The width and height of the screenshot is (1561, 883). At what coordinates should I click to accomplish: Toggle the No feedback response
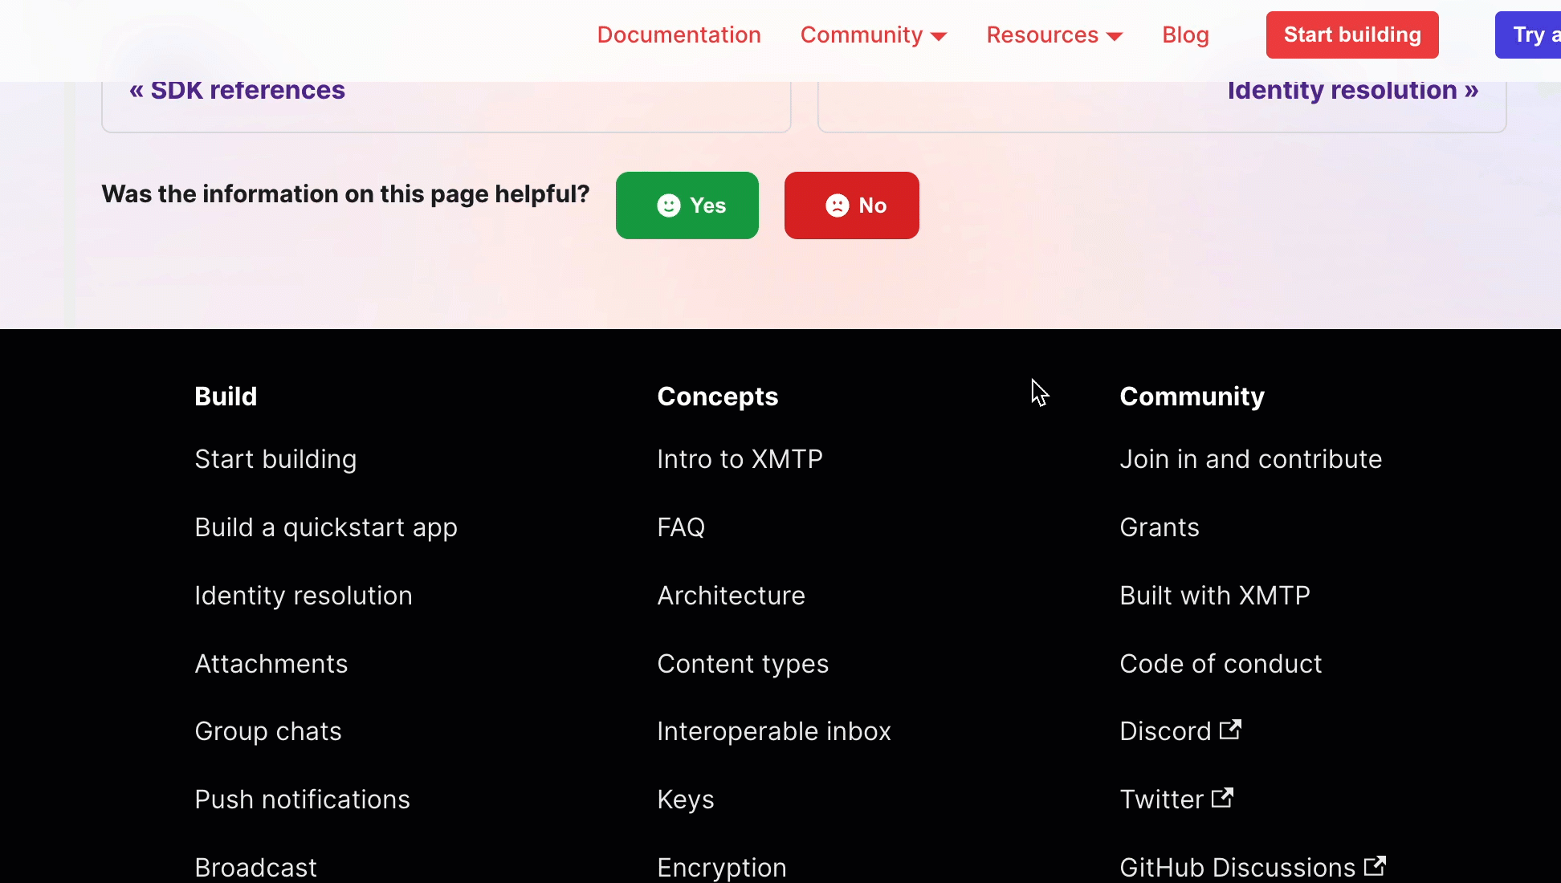pyautogui.click(x=851, y=205)
